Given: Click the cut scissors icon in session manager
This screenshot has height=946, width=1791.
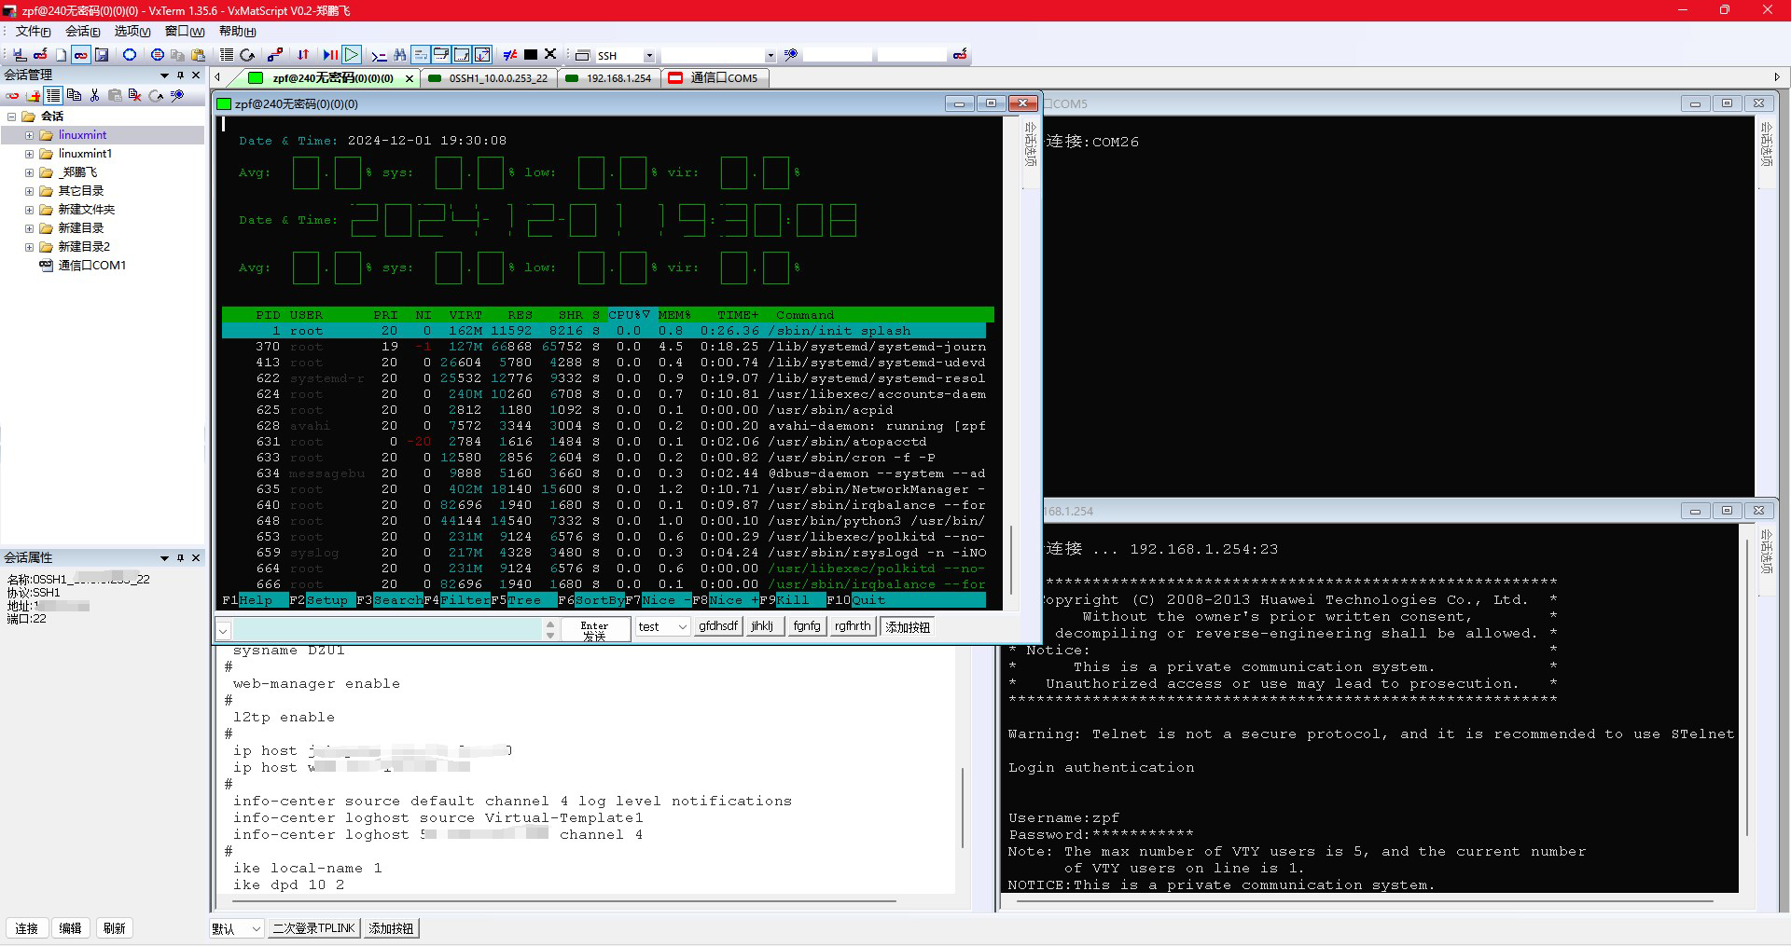Looking at the screenshot, I should coord(94,95).
